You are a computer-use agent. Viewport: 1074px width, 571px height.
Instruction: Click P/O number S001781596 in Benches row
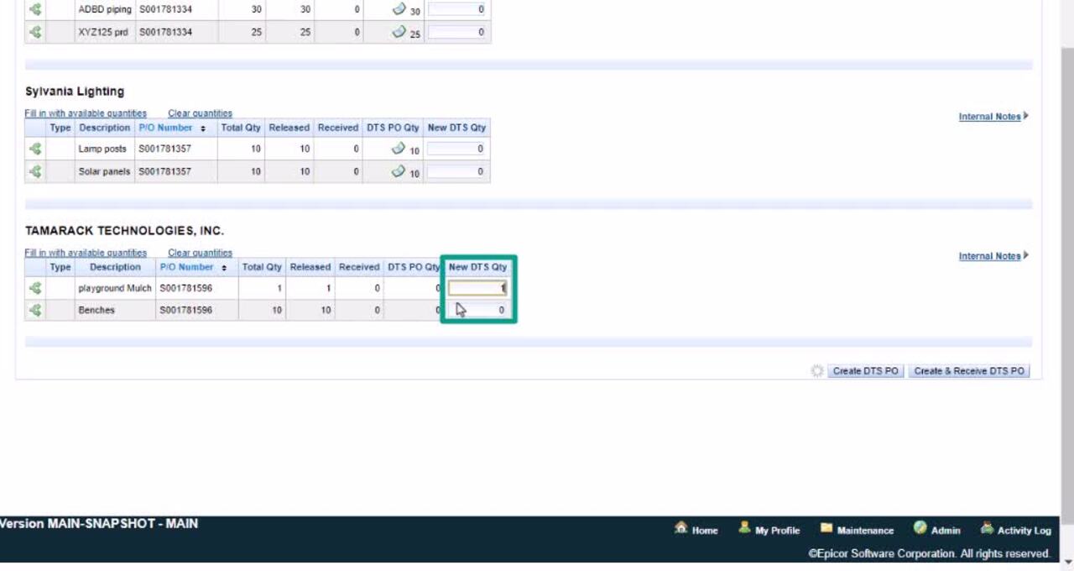tap(186, 310)
